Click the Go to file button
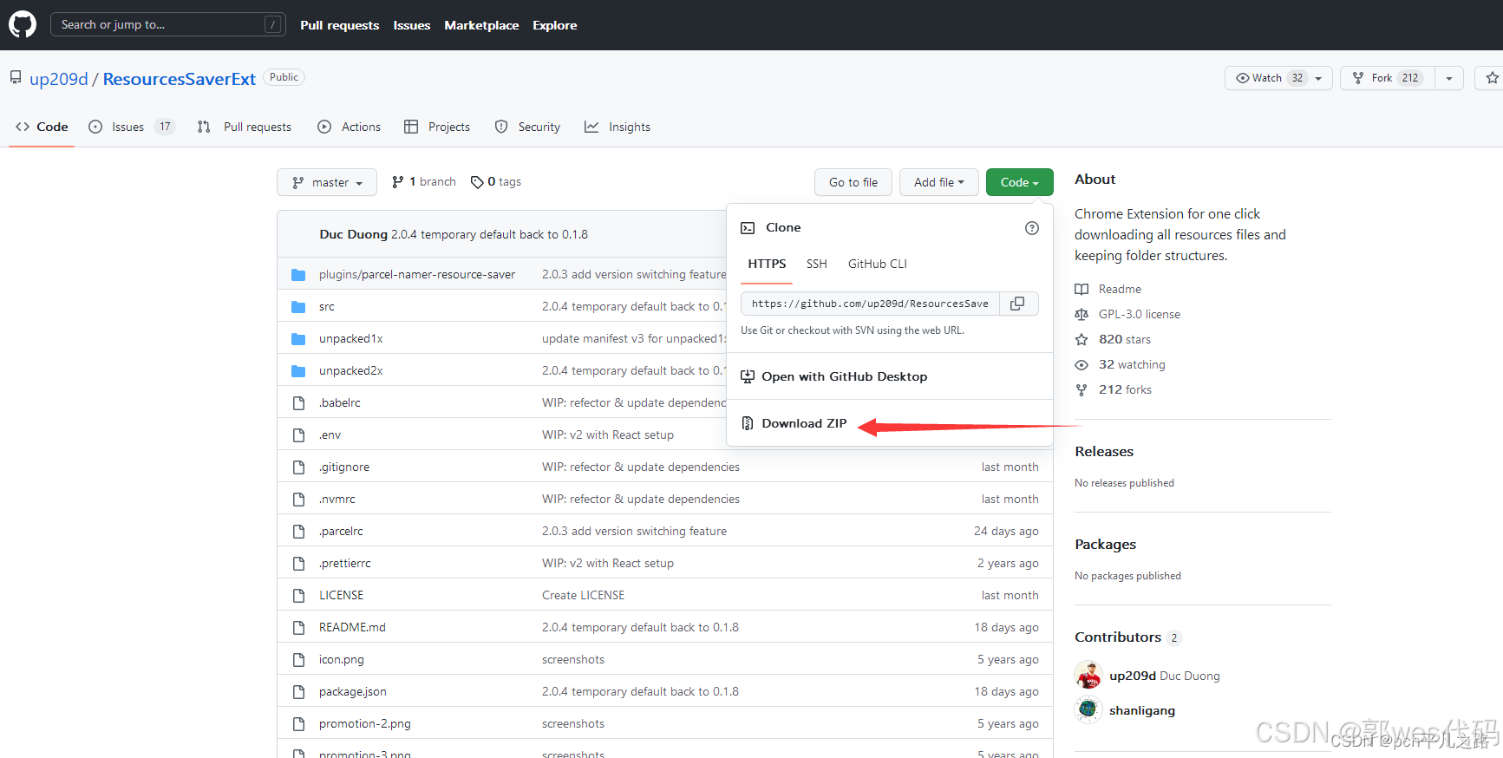 [853, 182]
